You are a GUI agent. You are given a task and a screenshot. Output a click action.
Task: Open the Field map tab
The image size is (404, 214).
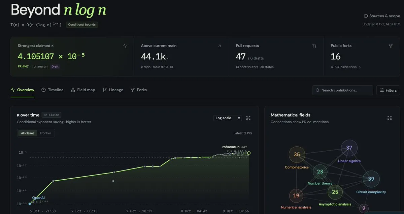click(83, 90)
